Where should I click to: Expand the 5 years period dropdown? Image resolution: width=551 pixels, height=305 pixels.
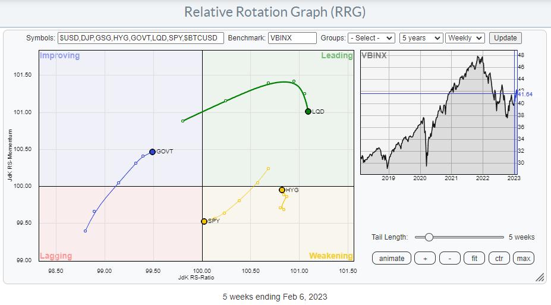coord(421,38)
